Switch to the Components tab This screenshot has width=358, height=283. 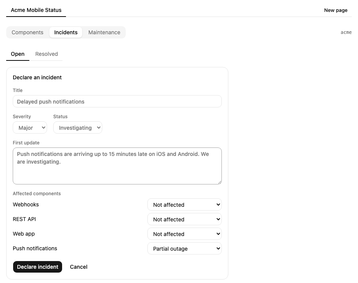[x=27, y=32]
